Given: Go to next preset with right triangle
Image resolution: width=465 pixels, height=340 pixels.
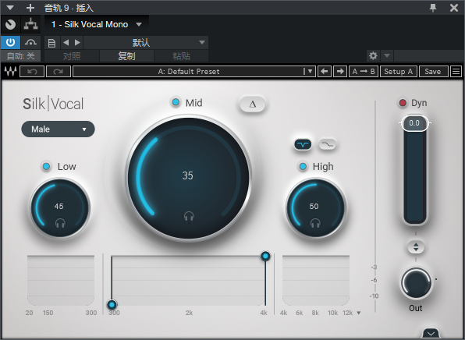Looking at the screenshot, I should tap(77, 43).
